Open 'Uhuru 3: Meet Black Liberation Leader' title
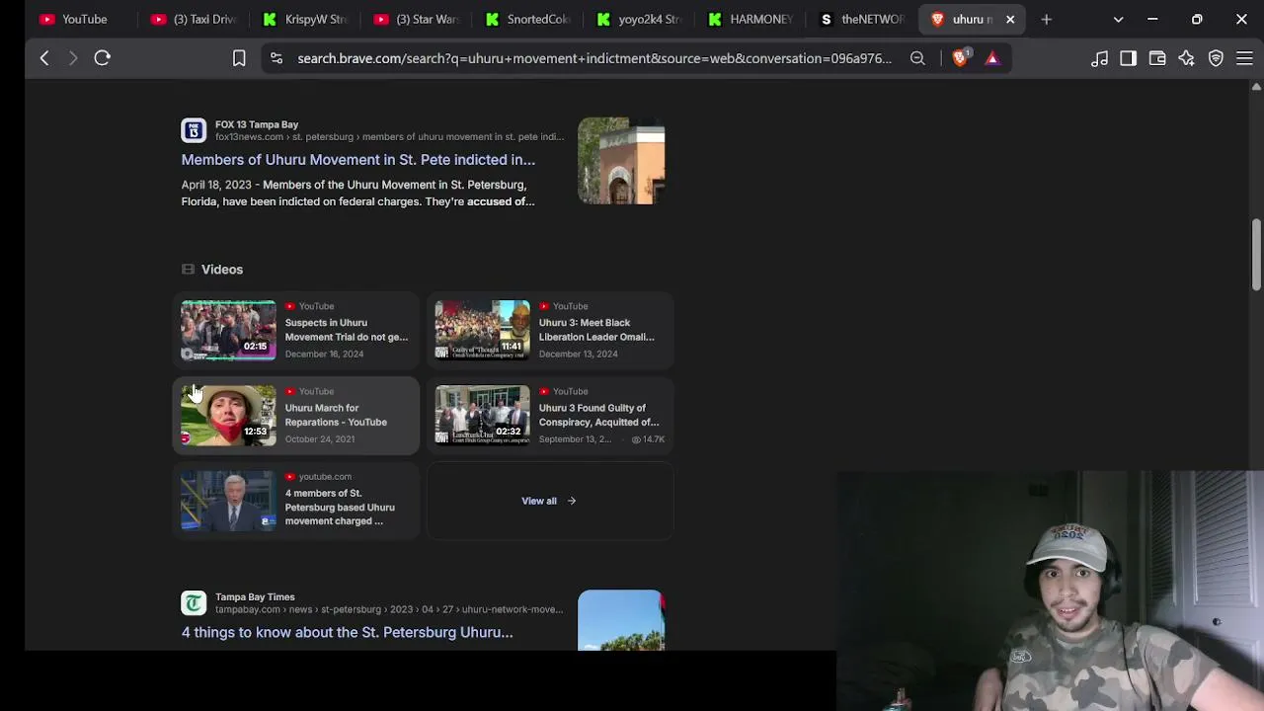1264x711 pixels. pos(596,330)
